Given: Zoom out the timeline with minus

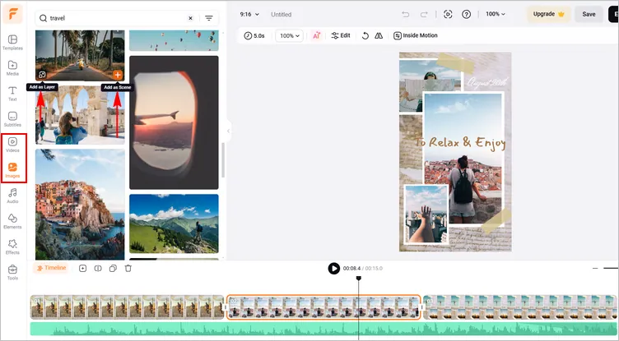Looking at the screenshot, I should coord(595,268).
